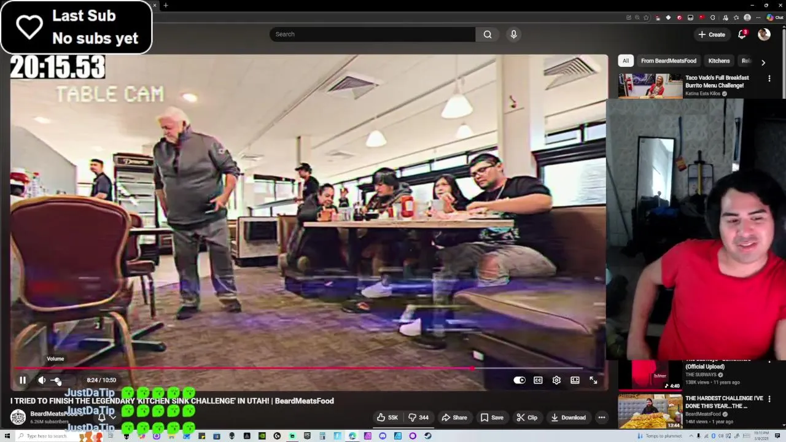This screenshot has width=786, height=442.
Task: Open options for Taco Vado's video
Action: [769, 79]
